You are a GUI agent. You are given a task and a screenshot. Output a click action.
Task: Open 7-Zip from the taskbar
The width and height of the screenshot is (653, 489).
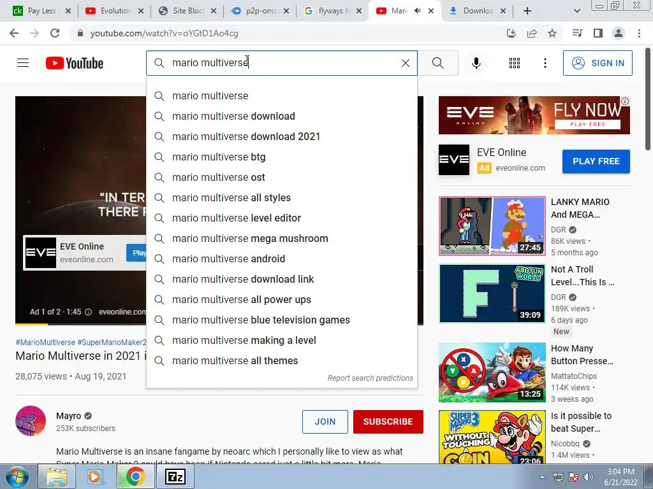coord(175,476)
